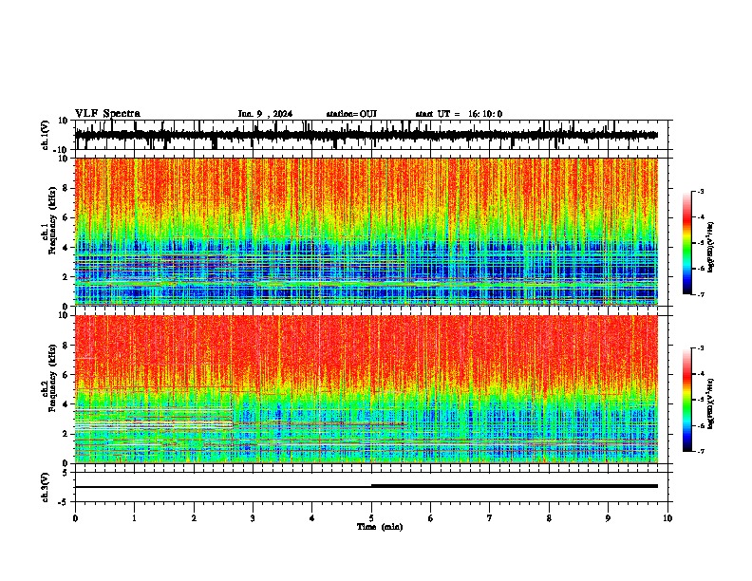Click the date label Jan. 9, 2024
Image resolution: width=752 pixels, height=581 pixels.
[265, 114]
